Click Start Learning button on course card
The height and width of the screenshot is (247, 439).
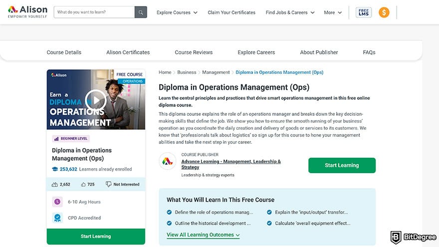(96, 237)
